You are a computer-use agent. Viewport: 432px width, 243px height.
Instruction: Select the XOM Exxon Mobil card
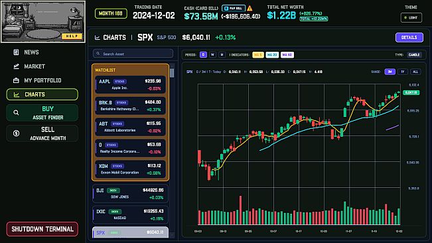(130, 169)
